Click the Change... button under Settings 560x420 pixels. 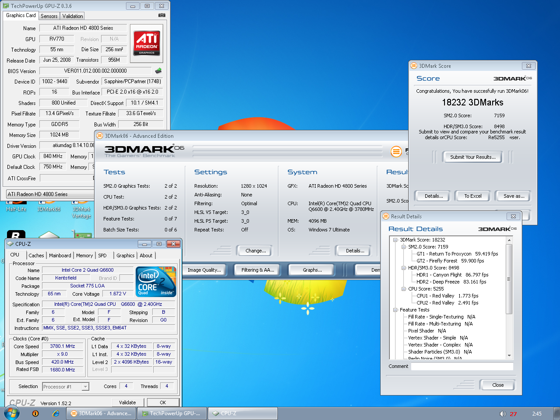[x=255, y=251]
